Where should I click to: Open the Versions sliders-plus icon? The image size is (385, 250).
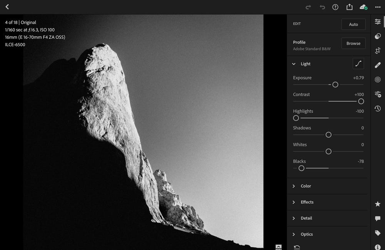pyautogui.click(x=378, y=94)
